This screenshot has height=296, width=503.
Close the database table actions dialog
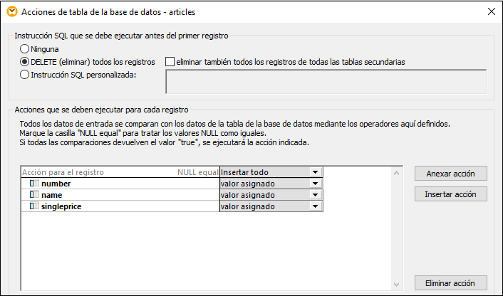point(490,11)
